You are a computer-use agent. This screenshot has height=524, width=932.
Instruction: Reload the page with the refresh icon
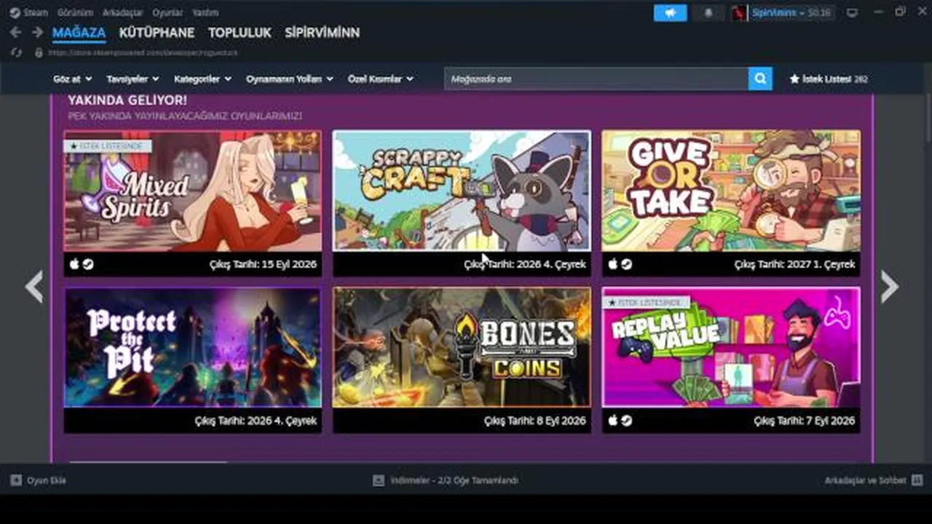coord(16,52)
